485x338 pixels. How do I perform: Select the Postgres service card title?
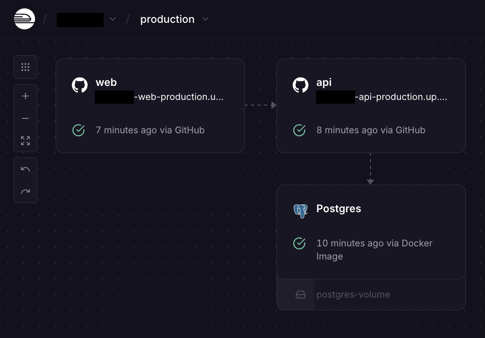pos(339,209)
